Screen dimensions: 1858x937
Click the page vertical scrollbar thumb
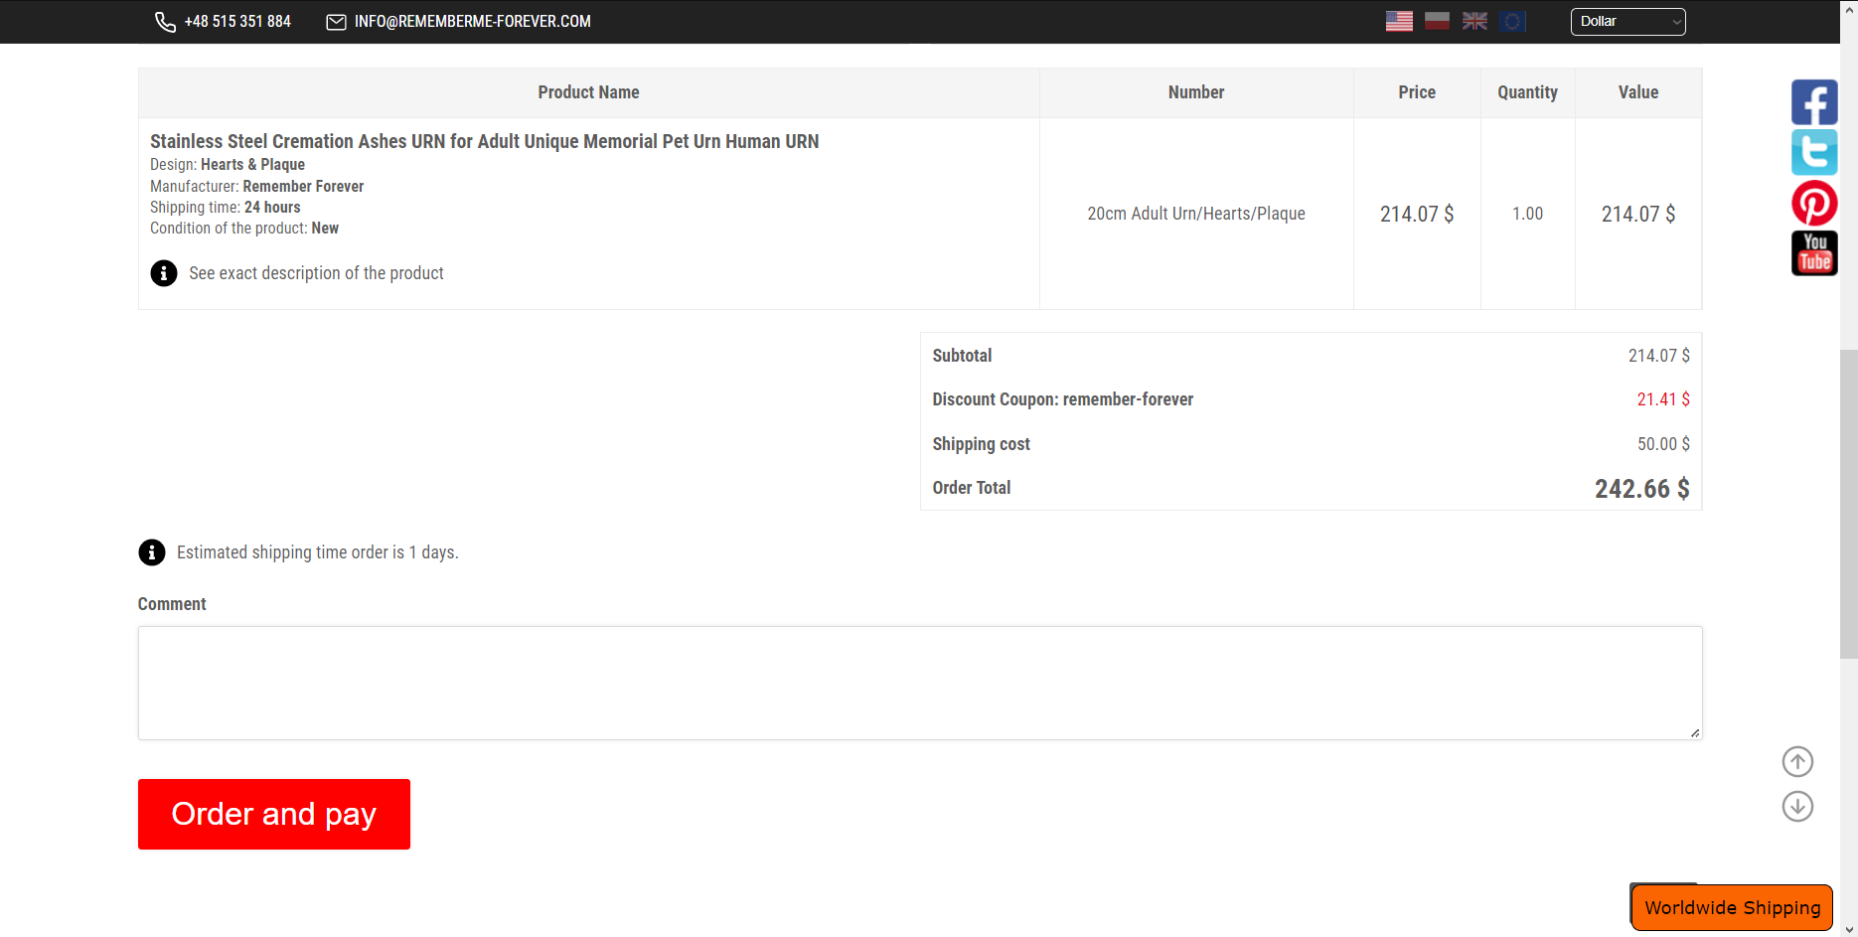coord(1848,504)
